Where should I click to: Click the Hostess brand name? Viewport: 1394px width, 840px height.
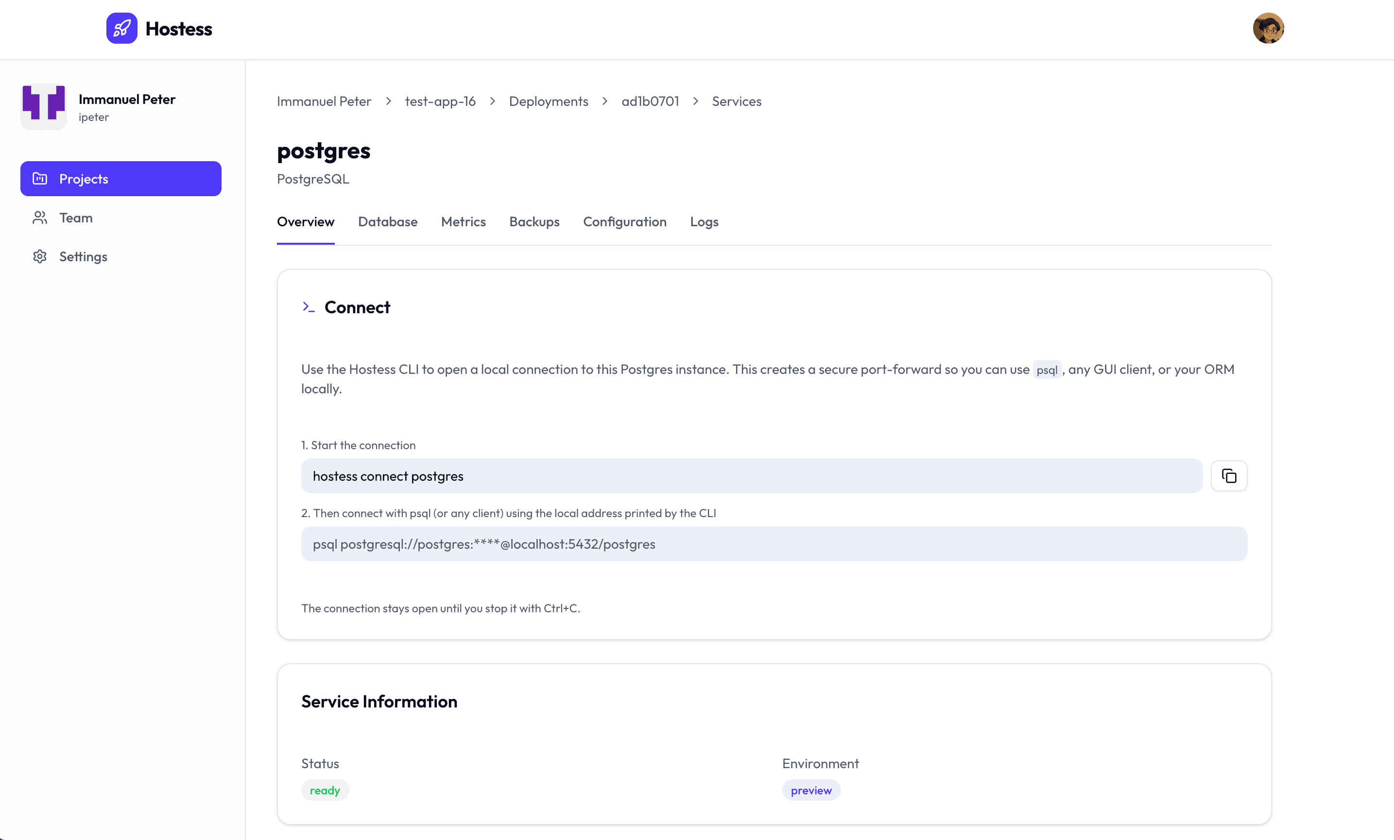[179, 29]
